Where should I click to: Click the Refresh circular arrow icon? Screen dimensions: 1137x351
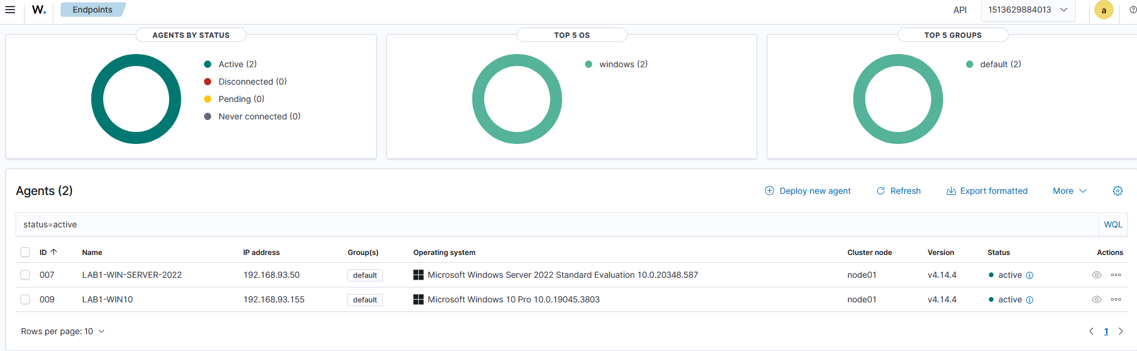(x=881, y=191)
